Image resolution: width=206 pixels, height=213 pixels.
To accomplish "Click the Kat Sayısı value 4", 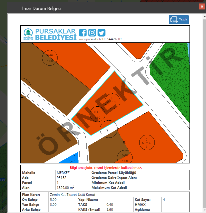I will coord(164,200).
